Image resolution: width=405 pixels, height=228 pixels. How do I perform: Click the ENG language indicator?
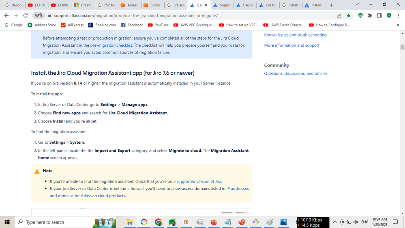(365, 222)
